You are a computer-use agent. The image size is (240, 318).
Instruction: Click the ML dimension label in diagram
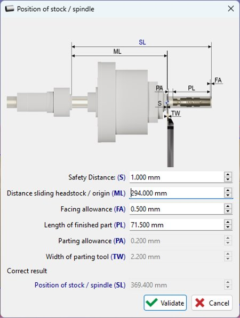[x=117, y=52]
